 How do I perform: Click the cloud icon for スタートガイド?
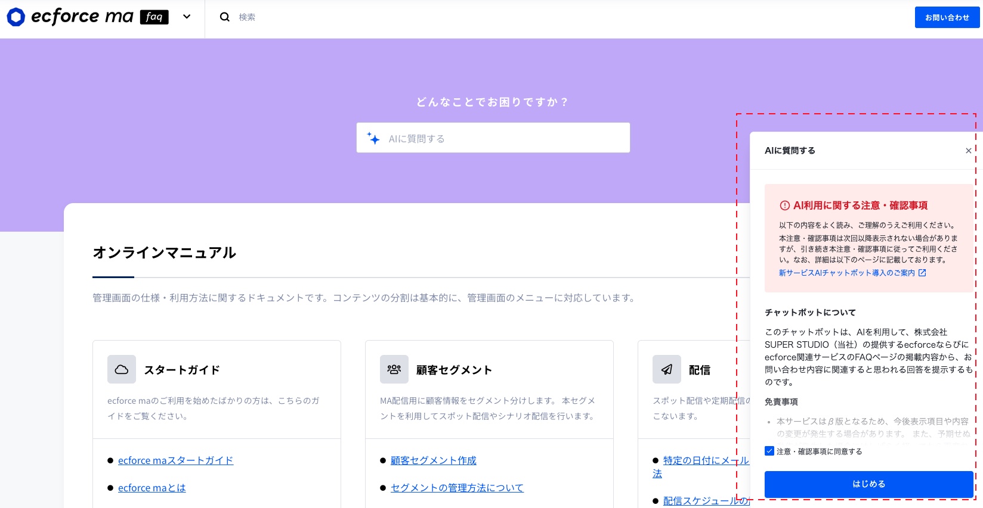coord(122,369)
